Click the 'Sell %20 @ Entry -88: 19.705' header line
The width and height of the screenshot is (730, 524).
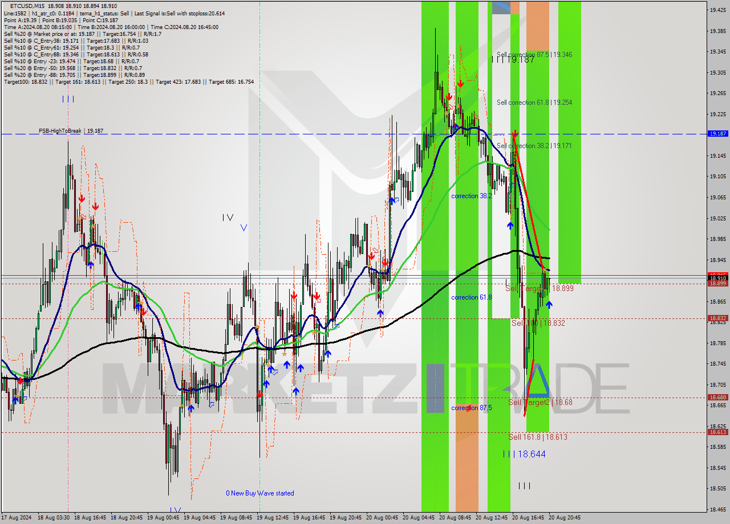coord(74,75)
